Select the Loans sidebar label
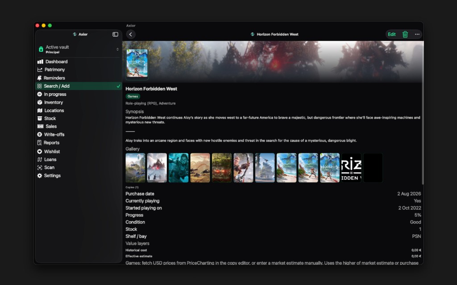This screenshot has width=457, height=285. click(50, 159)
